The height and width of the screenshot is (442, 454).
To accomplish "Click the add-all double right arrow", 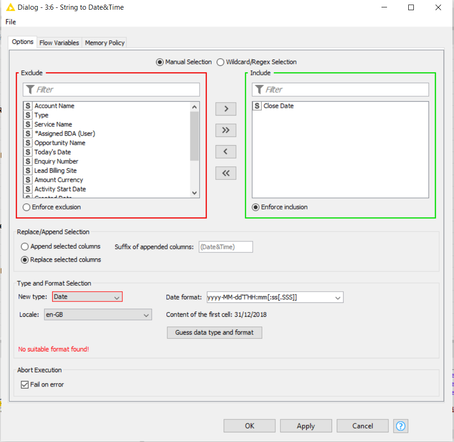I will click(x=226, y=130).
